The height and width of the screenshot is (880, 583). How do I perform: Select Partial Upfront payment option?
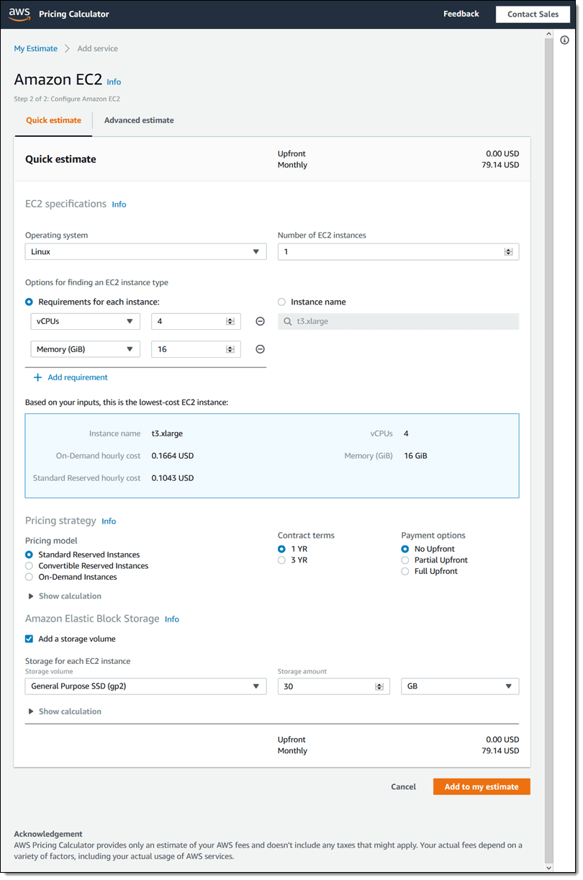pos(404,560)
